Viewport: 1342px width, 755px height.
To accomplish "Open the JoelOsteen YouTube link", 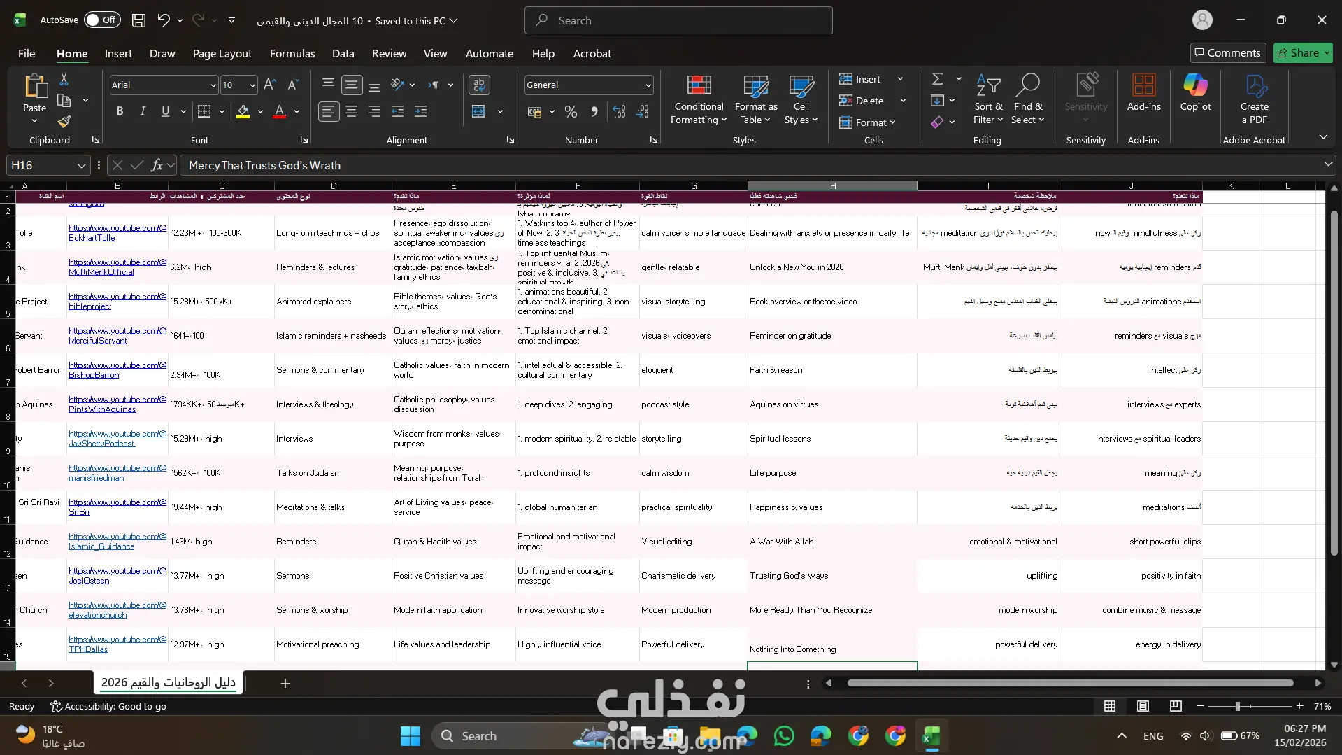I will tap(117, 576).
